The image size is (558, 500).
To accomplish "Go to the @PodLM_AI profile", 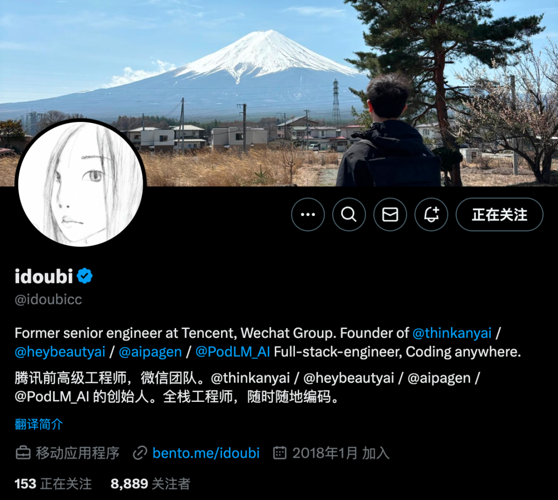I will [233, 352].
